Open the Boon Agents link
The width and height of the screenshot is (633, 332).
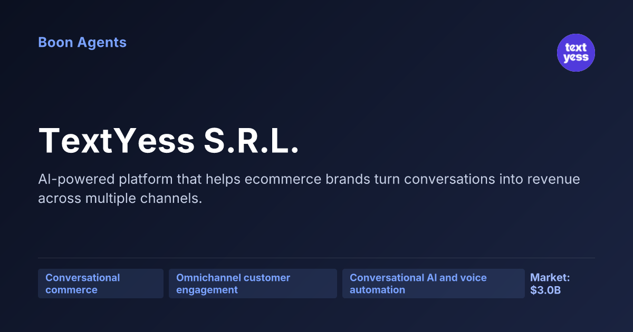click(82, 43)
